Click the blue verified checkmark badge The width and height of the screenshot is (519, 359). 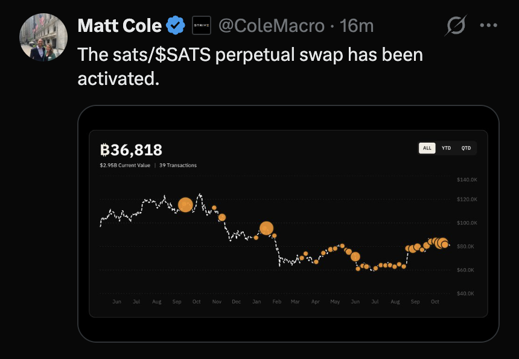[176, 25]
